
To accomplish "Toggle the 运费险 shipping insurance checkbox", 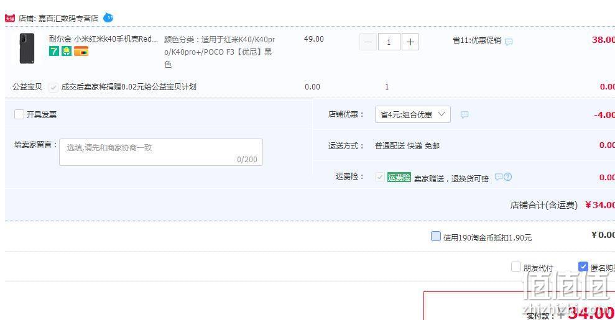I will (379, 177).
